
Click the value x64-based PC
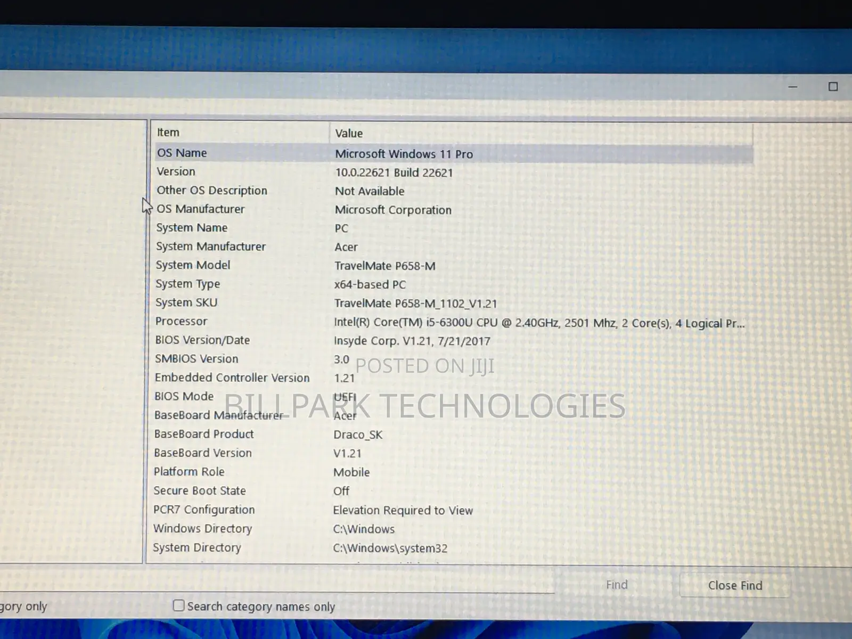click(x=370, y=284)
